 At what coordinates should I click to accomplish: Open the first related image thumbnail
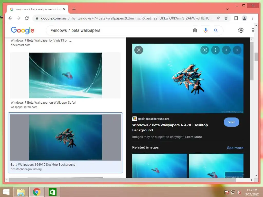(x=159, y=166)
